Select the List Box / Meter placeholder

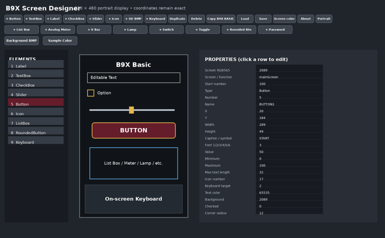134,163
